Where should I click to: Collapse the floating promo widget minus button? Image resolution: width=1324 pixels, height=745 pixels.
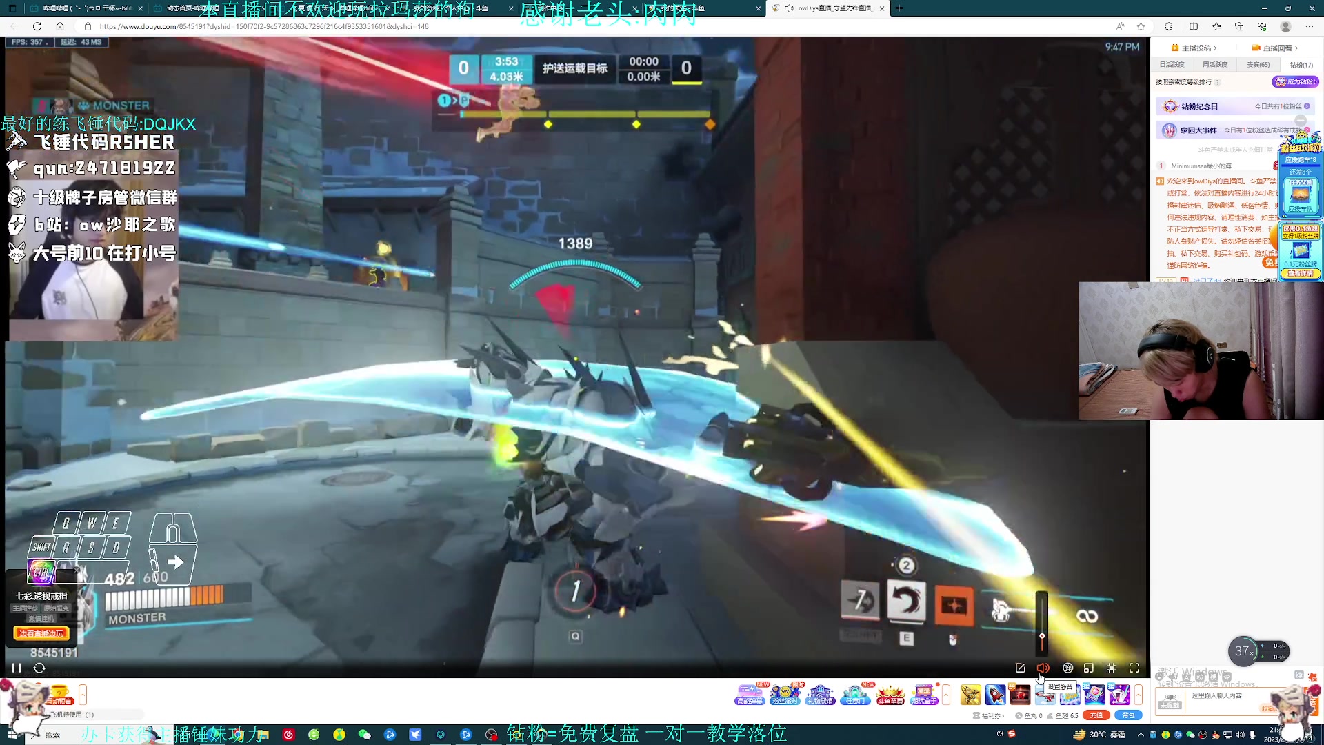point(1301,120)
